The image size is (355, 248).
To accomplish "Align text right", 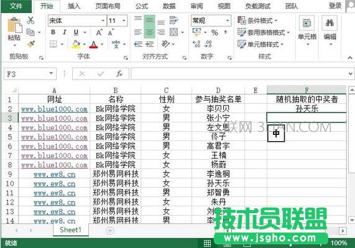I will click(161, 32).
